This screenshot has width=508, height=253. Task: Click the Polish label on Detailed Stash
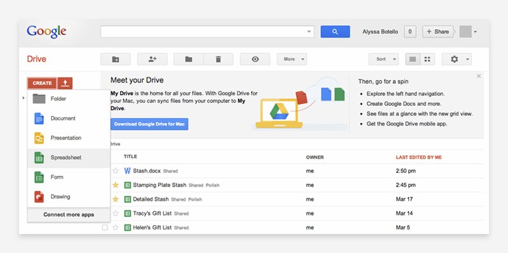tap(195, 200)
